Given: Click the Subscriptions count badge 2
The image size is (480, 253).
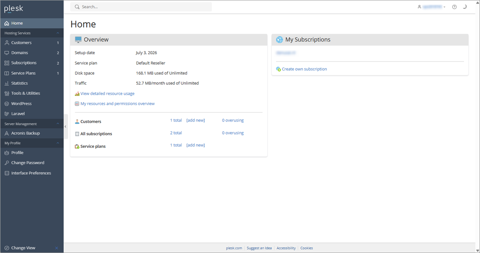Looking at the screenshot, I should coord(58,63).
